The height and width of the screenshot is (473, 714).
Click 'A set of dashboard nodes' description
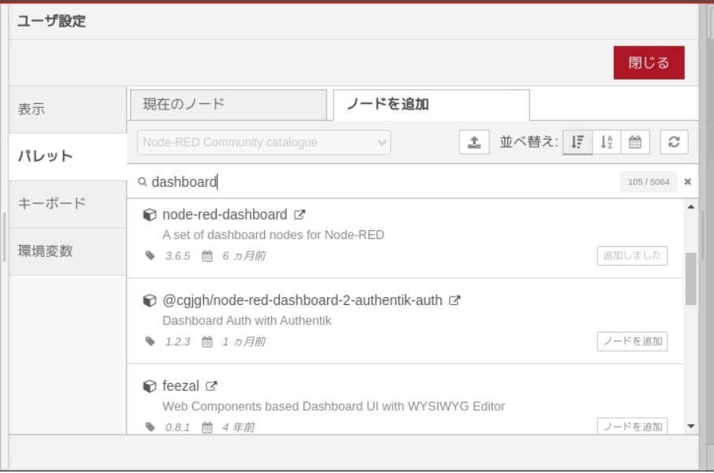(x=273, y=235)
